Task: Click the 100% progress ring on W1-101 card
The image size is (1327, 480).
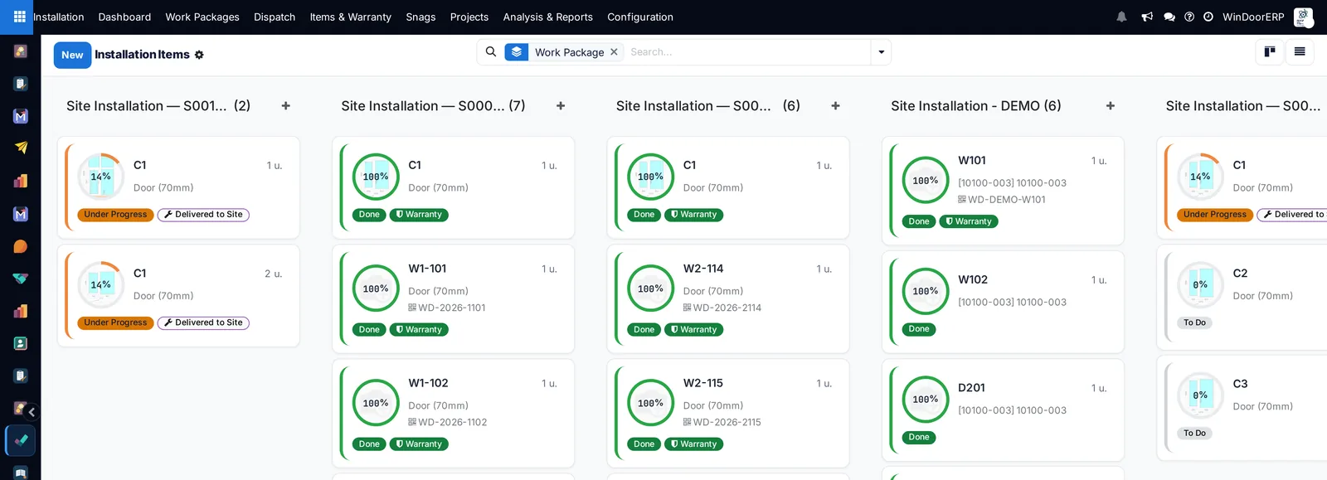Action: click(x=376, y=288)
